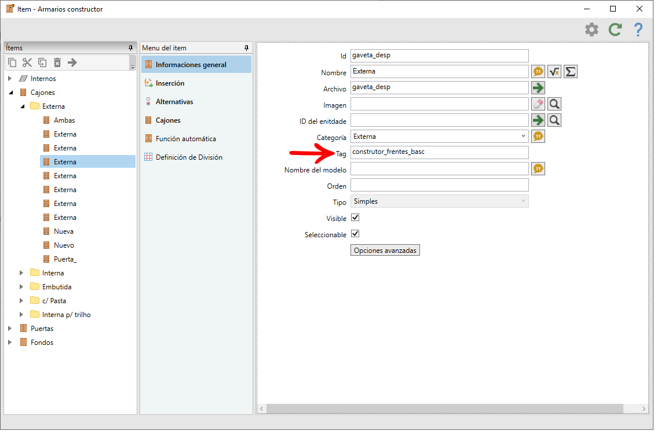Viewport: 661px width, 438px height.
Task: Click the green arrow beside Archivo
Action: coord(538,87)
